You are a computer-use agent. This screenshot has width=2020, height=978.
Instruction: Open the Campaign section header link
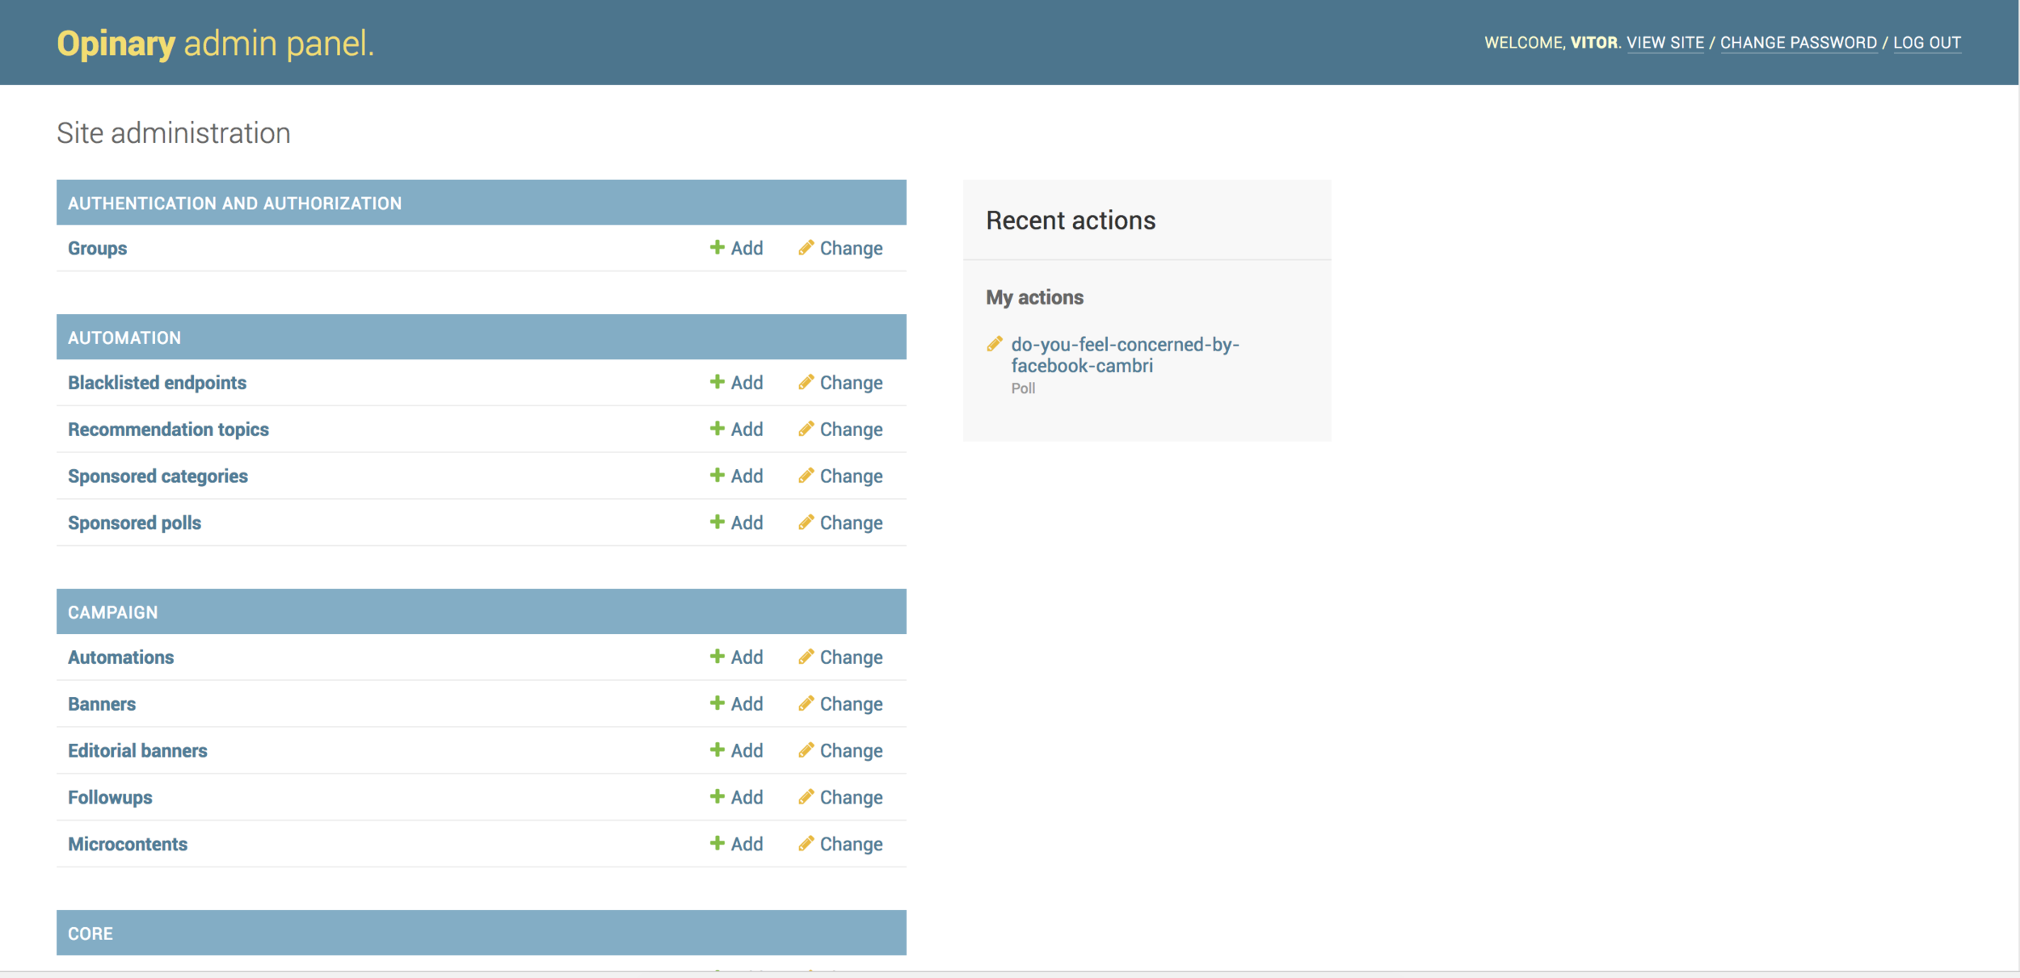[x=113, y=612]
